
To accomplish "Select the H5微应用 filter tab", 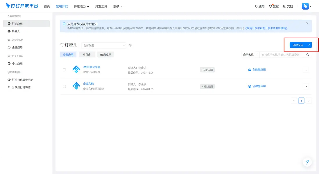I will (x=105, y=54).
